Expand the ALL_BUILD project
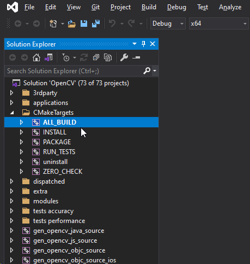This screenshot has width=250, height=264. [21, 122]
